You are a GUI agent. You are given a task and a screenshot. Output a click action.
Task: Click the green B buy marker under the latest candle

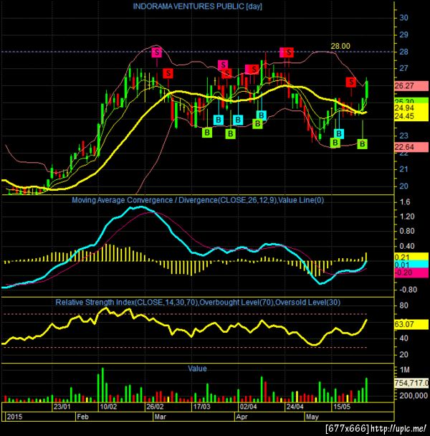tap(362, 144)
